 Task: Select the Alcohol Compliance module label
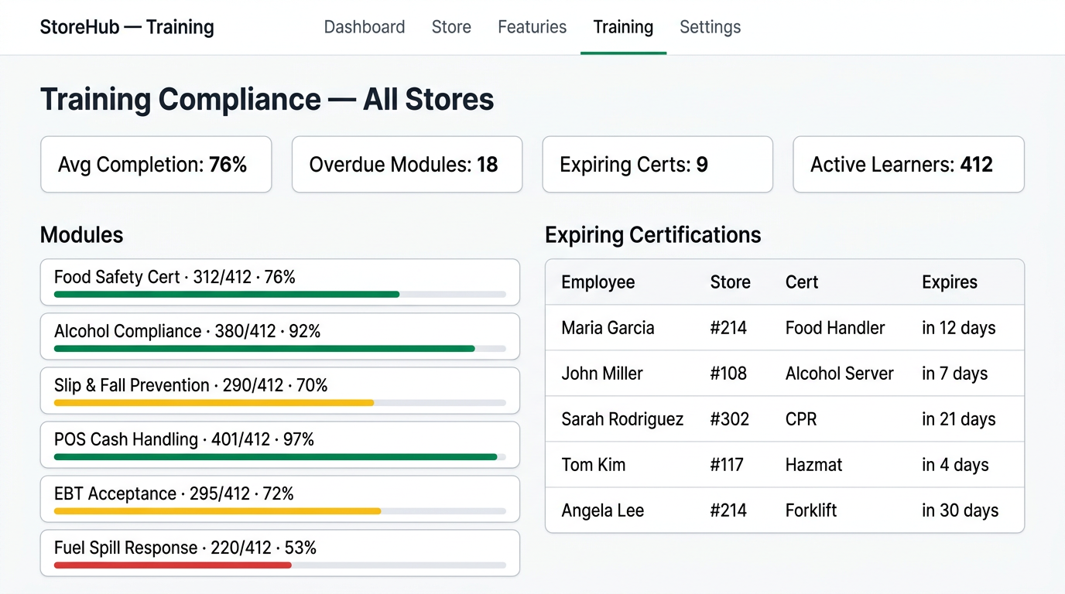pyautogui.click(x=187, y=331)
